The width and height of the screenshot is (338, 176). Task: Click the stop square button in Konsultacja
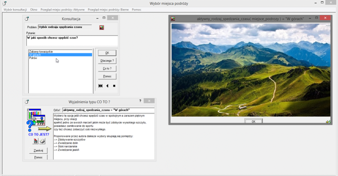(114, 86)
